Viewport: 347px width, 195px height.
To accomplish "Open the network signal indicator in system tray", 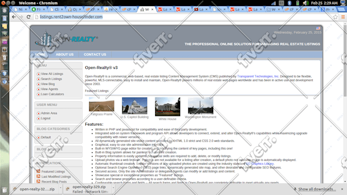I will click(x=274, y=3).
